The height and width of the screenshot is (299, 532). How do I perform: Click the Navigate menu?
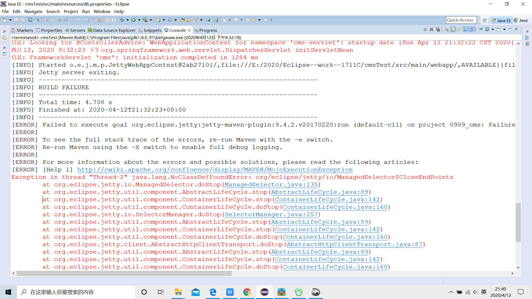click(33, 11)
